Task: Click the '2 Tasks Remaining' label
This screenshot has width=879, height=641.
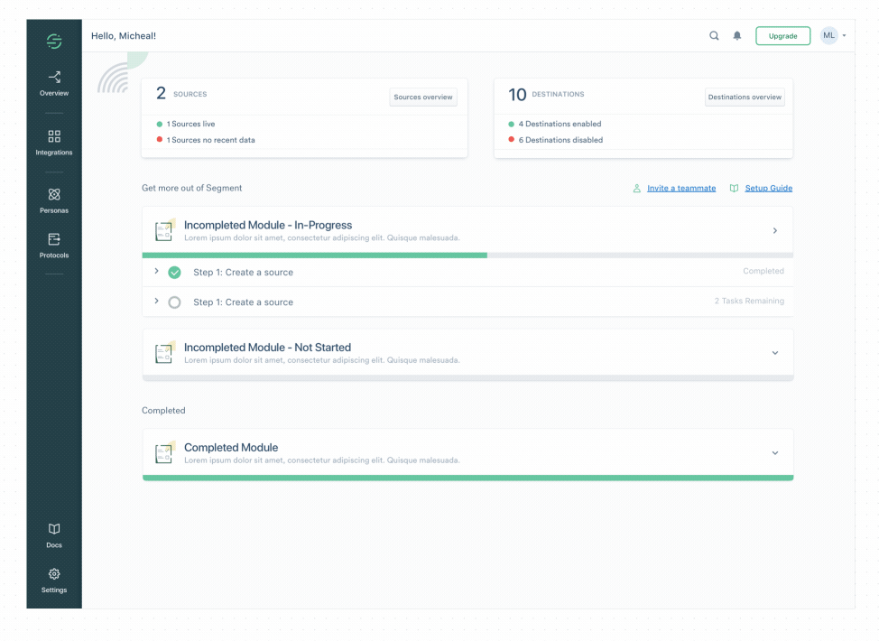Action: (749, 302)
